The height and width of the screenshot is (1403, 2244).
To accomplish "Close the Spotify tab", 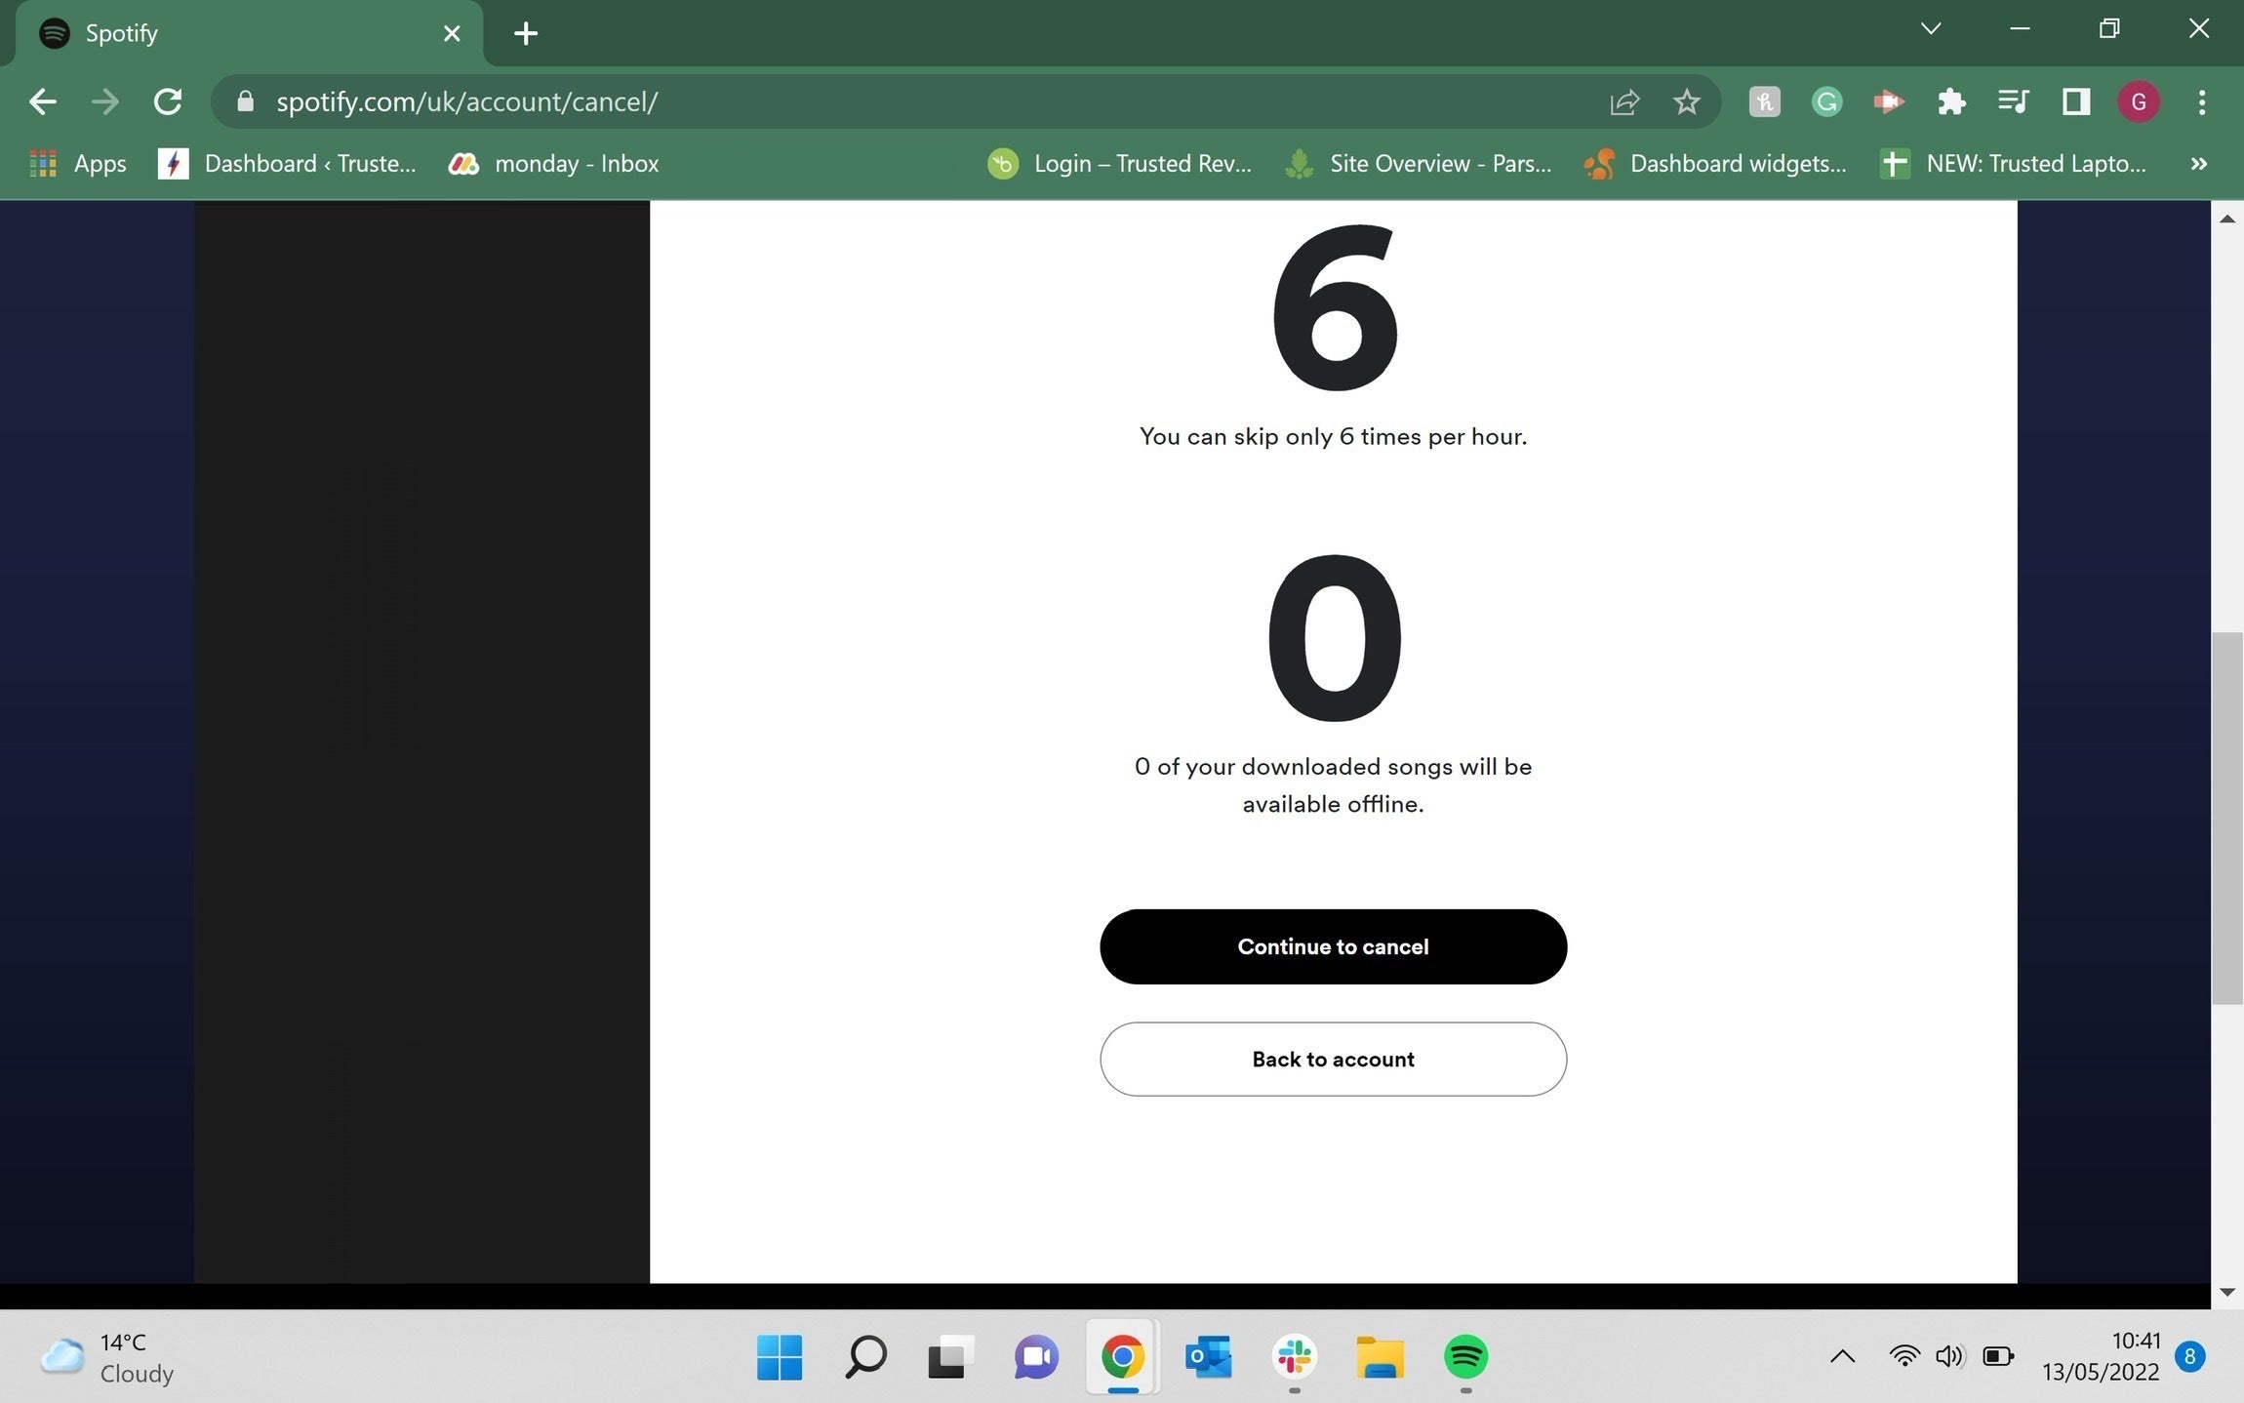I will (x=452, y=33).
